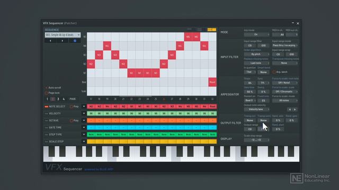Click the N5 note cell at step 29

pyautogui.click(x=188, y=37)
